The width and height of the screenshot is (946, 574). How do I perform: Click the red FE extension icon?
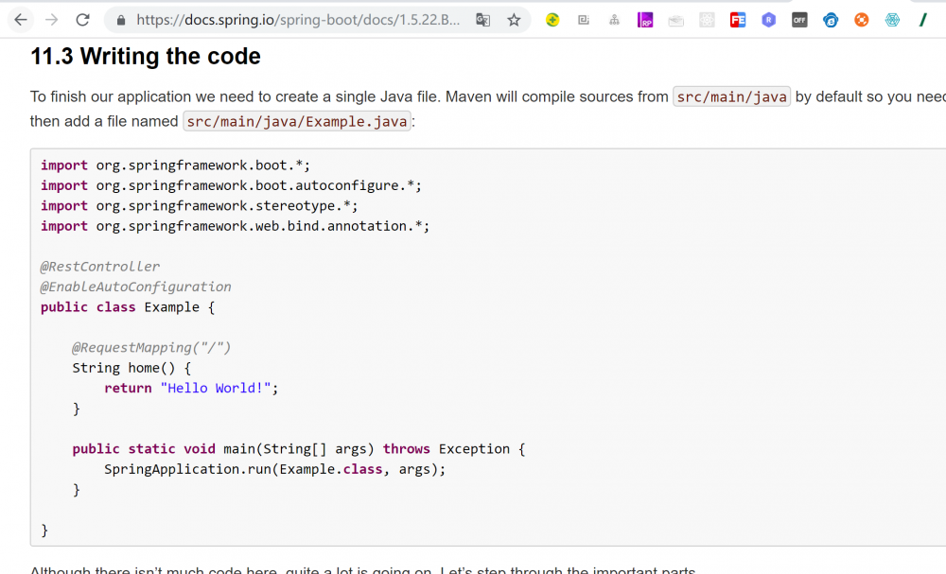pos(738,20)
